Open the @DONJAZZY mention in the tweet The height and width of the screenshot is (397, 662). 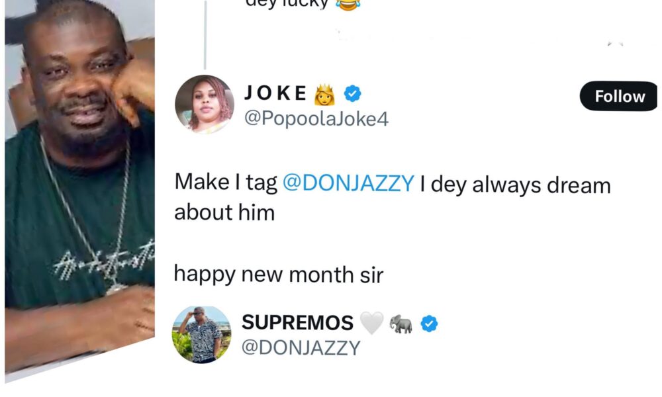(x=348, y=185)
